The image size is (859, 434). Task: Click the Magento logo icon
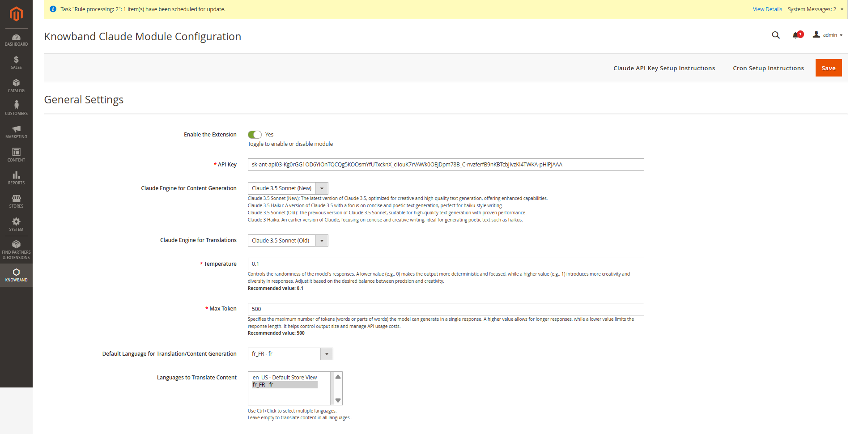click(16, 14)
